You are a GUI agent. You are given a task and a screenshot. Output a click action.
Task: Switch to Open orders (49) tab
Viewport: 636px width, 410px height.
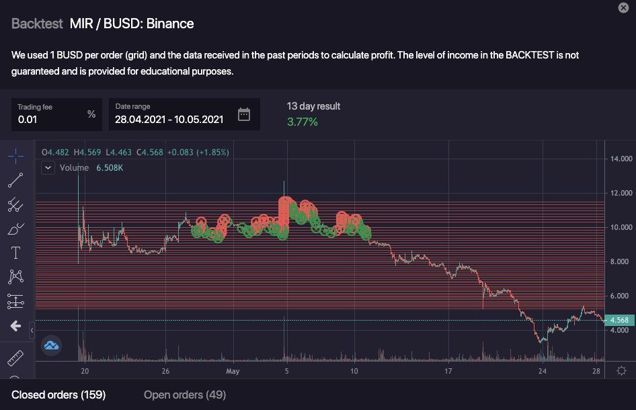pyautogui.click(x=185, y=395)
